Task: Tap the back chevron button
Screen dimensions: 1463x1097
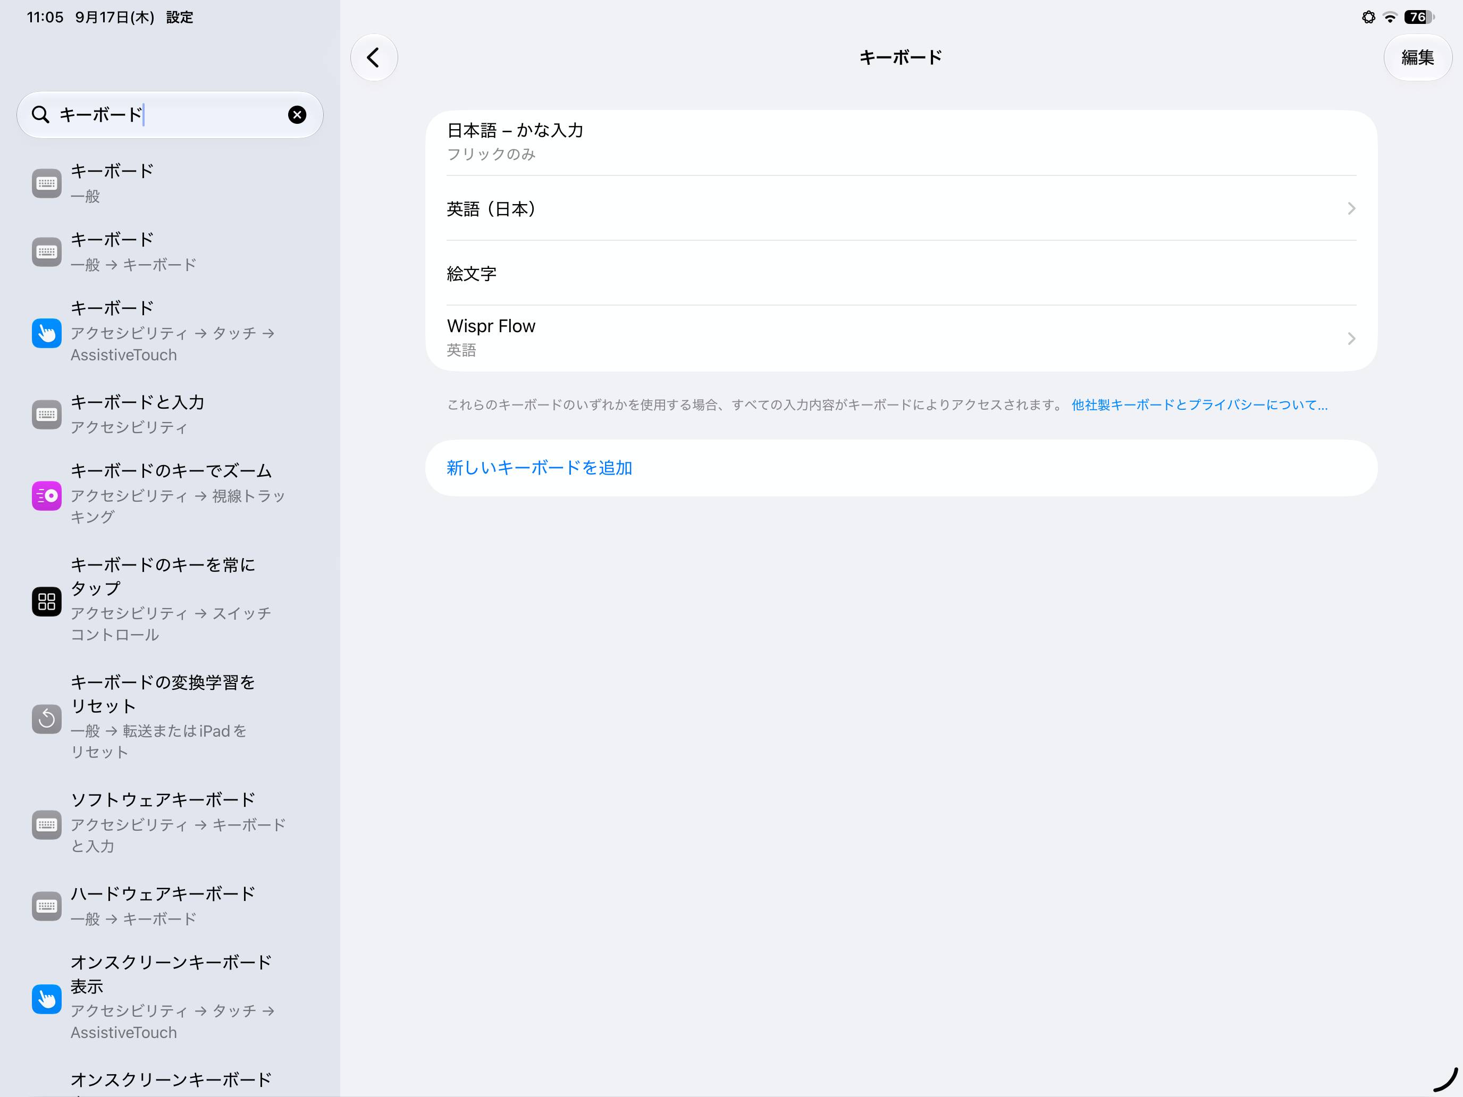Action: pyautogui.click(x=374, y=57)
